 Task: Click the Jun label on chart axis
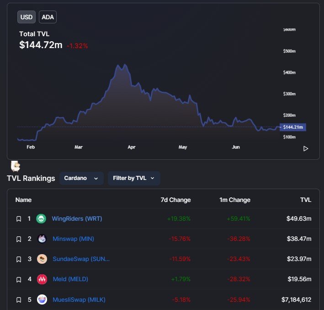tap(236, 147)
